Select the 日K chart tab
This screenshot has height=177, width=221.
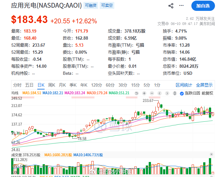pyautogui.click(x=41, y=85)
